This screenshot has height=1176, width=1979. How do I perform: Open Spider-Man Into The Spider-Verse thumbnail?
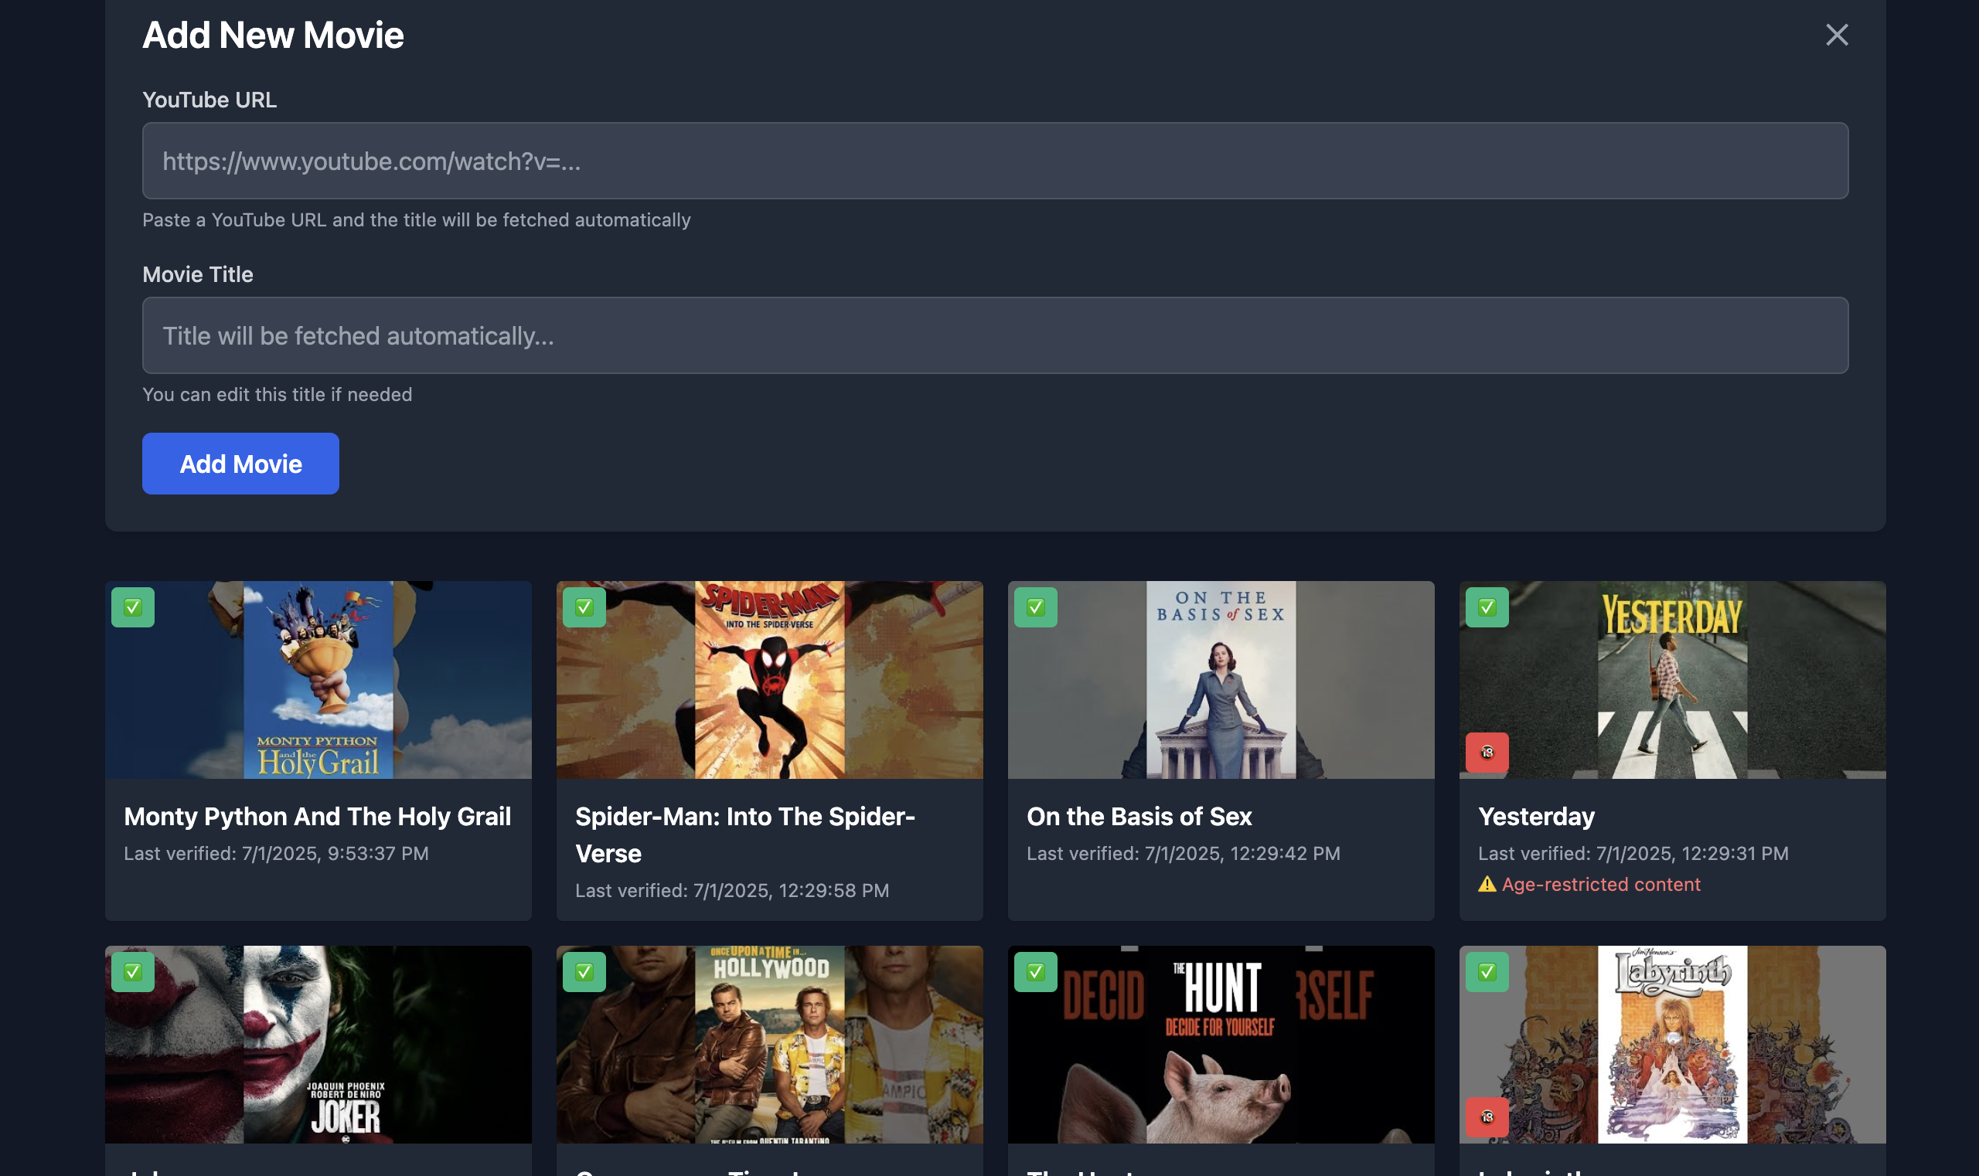point(769,680)
